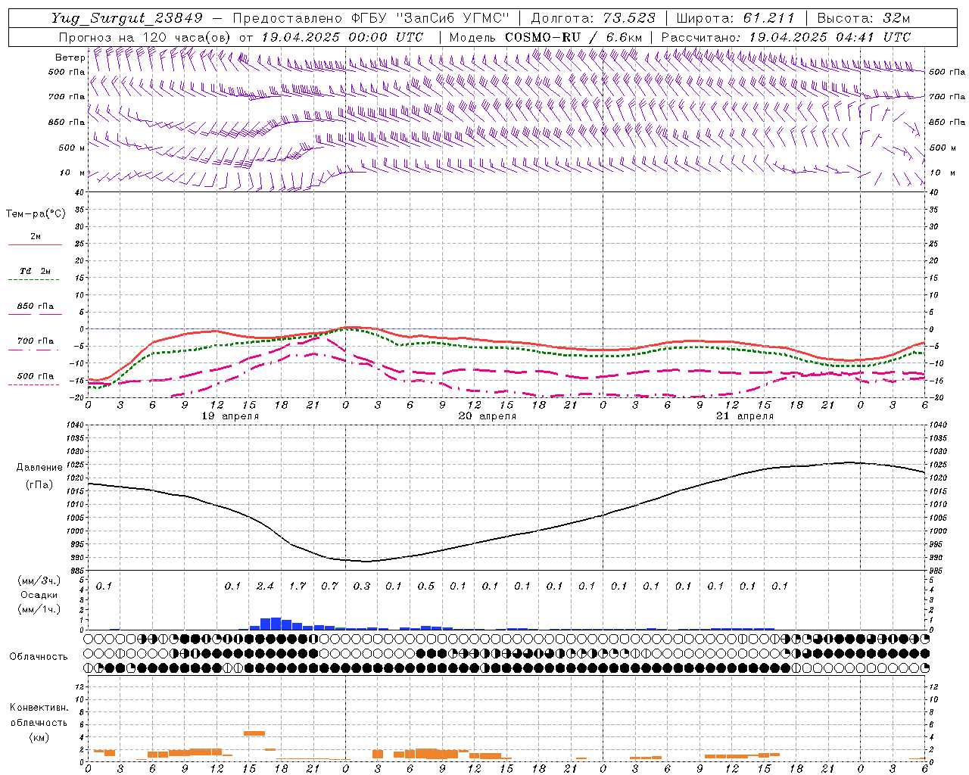Select forecast start time 19.04.2025 00:00 UTC
This screenshot has width=969, height=775.
pyautogui.click(x=342, y=37)
